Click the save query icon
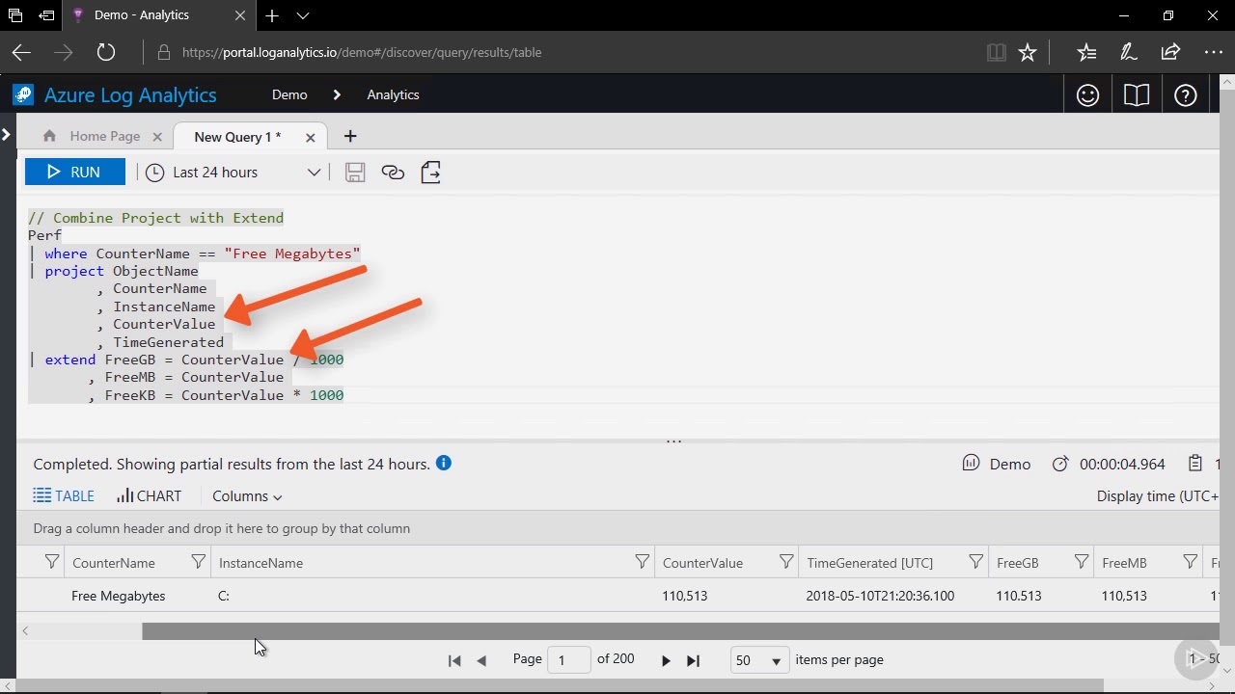The width and height of the screenshot is (1235, 694). (x=355, y=173)
